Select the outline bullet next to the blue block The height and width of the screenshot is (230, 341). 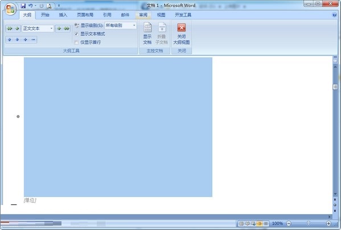click(x=18, y=116)
